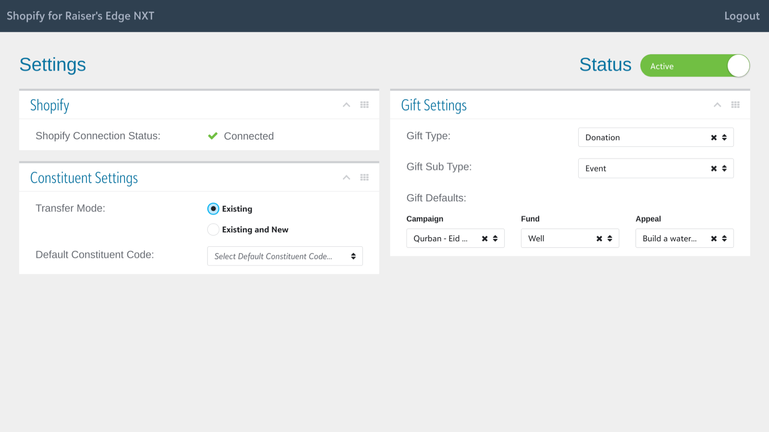Click the Fund column label

pyautogui.click(x=530, y=219)
